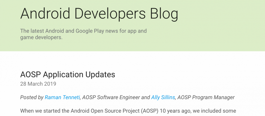Click we included some at paragraph line end
The height and width of the screenshot is (116, 265).
tap(214, 111)
